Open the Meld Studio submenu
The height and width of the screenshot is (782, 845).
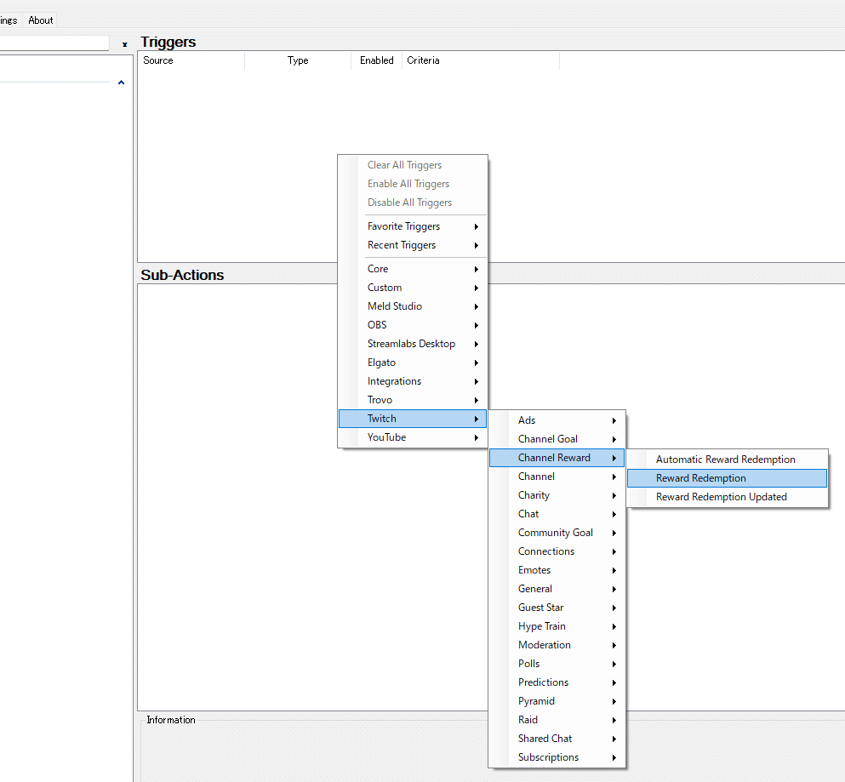pos(413,306)
